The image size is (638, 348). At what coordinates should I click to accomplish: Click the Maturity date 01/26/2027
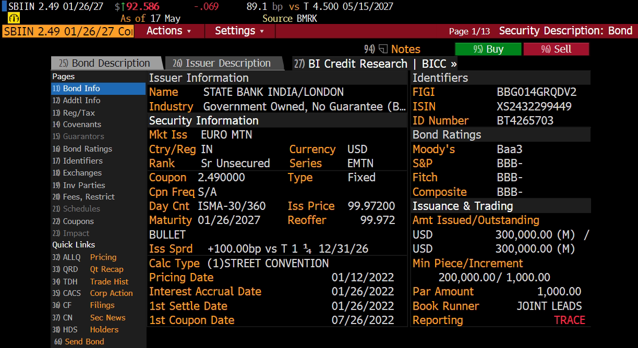[229, 220]
